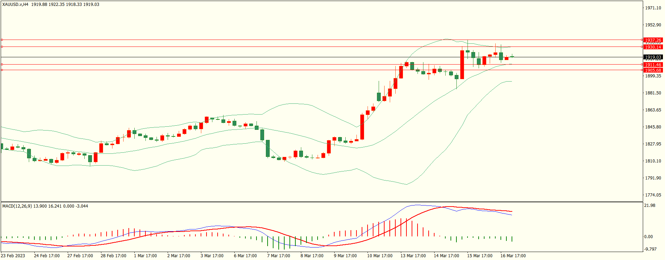Image resolution: width=665 pixels, height=260 pixels.
Task: Select left handle of 1911.46 horizontal line
Action: (x=2, y=65)
